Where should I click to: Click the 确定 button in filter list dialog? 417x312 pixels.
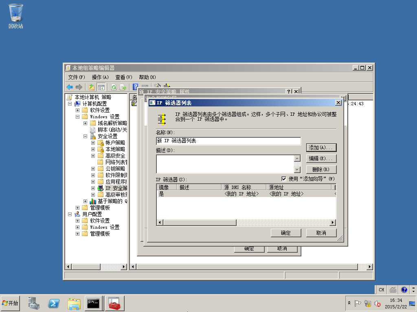coord(286,233)
